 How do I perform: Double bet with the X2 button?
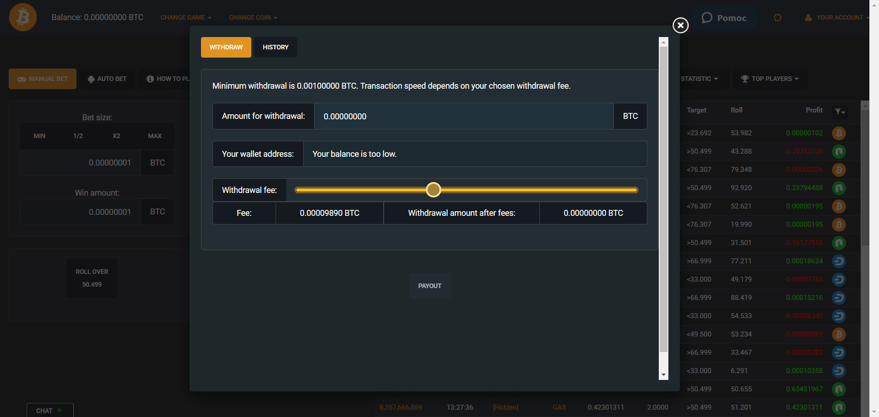[116, 136]
